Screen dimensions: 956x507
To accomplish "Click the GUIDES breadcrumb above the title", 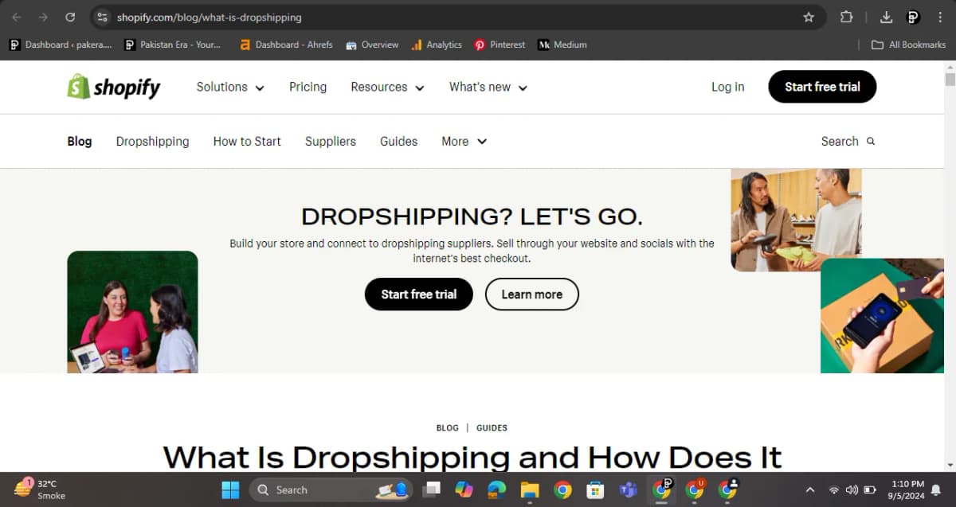I will [492, 428].
